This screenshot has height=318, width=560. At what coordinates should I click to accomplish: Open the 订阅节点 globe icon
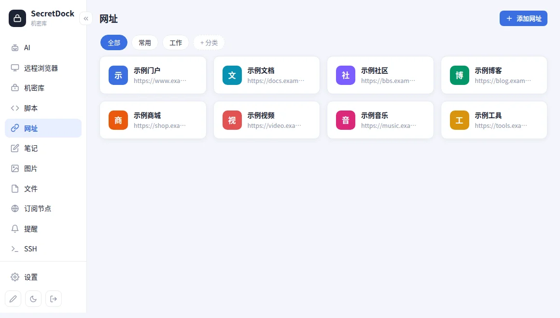coord(14,208)
